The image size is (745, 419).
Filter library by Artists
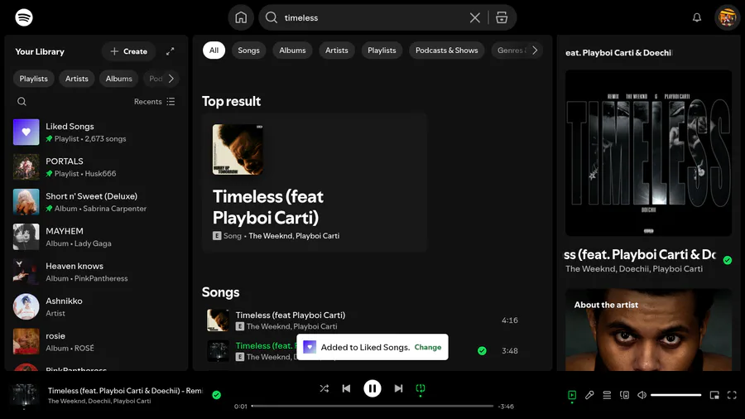pos(76,79)
